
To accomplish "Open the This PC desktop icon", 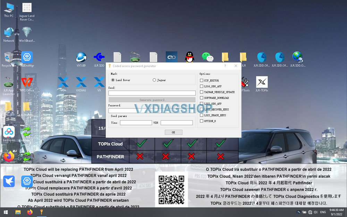I will pyautogui.click(x=9, y=10).
